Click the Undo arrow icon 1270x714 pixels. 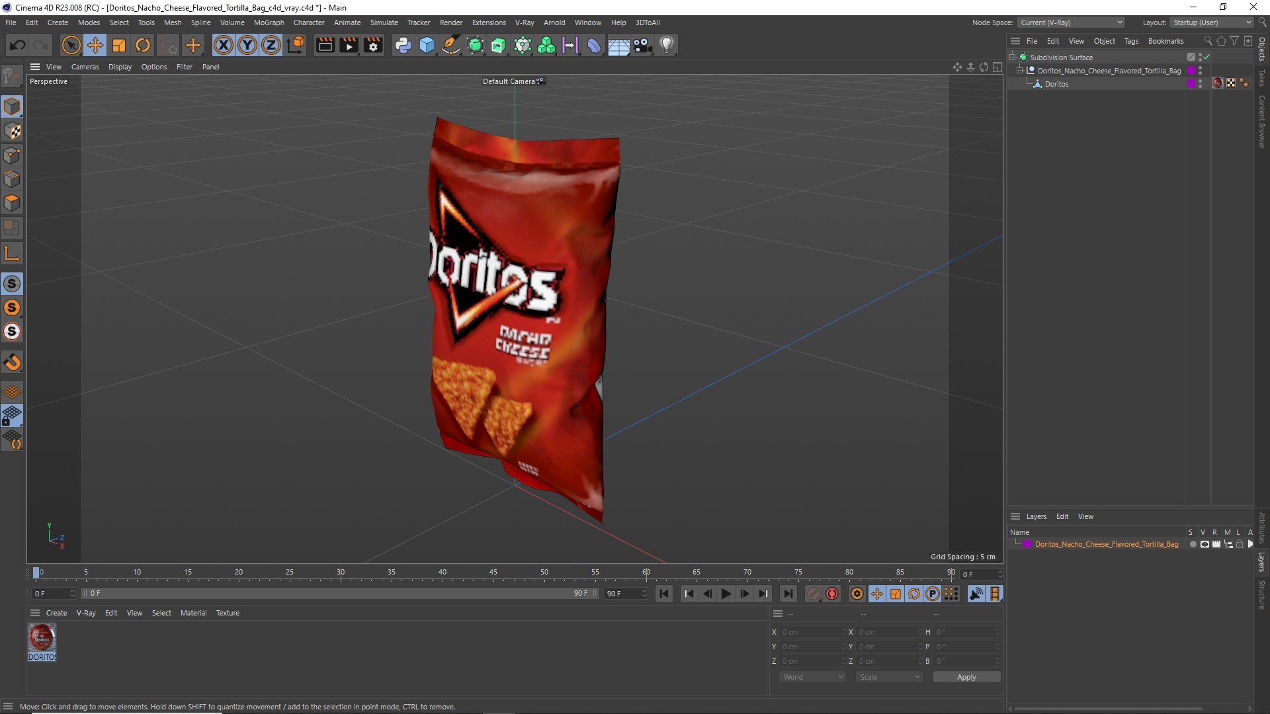pyautogui.click(x=18, y=45)
